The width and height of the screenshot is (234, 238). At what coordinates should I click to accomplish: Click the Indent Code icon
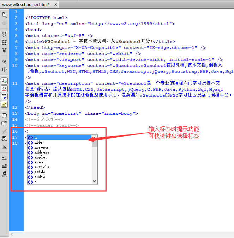(x=4, y=158)
